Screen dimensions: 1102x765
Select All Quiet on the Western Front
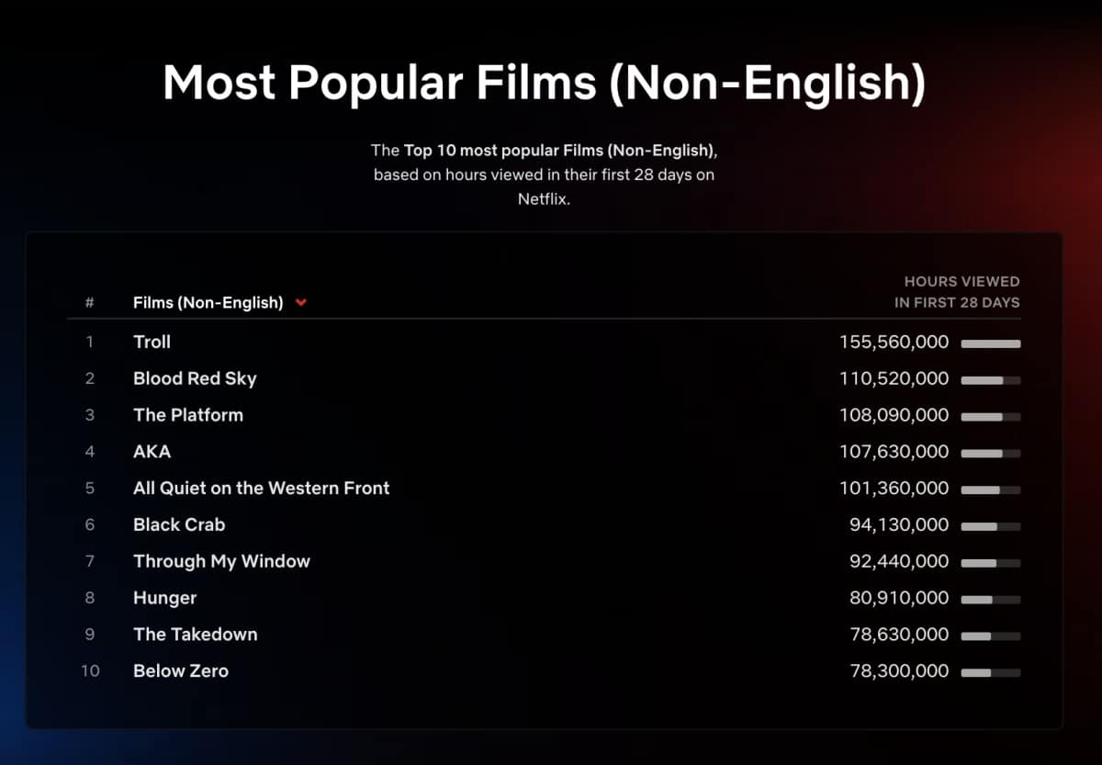tap(261, 489)
